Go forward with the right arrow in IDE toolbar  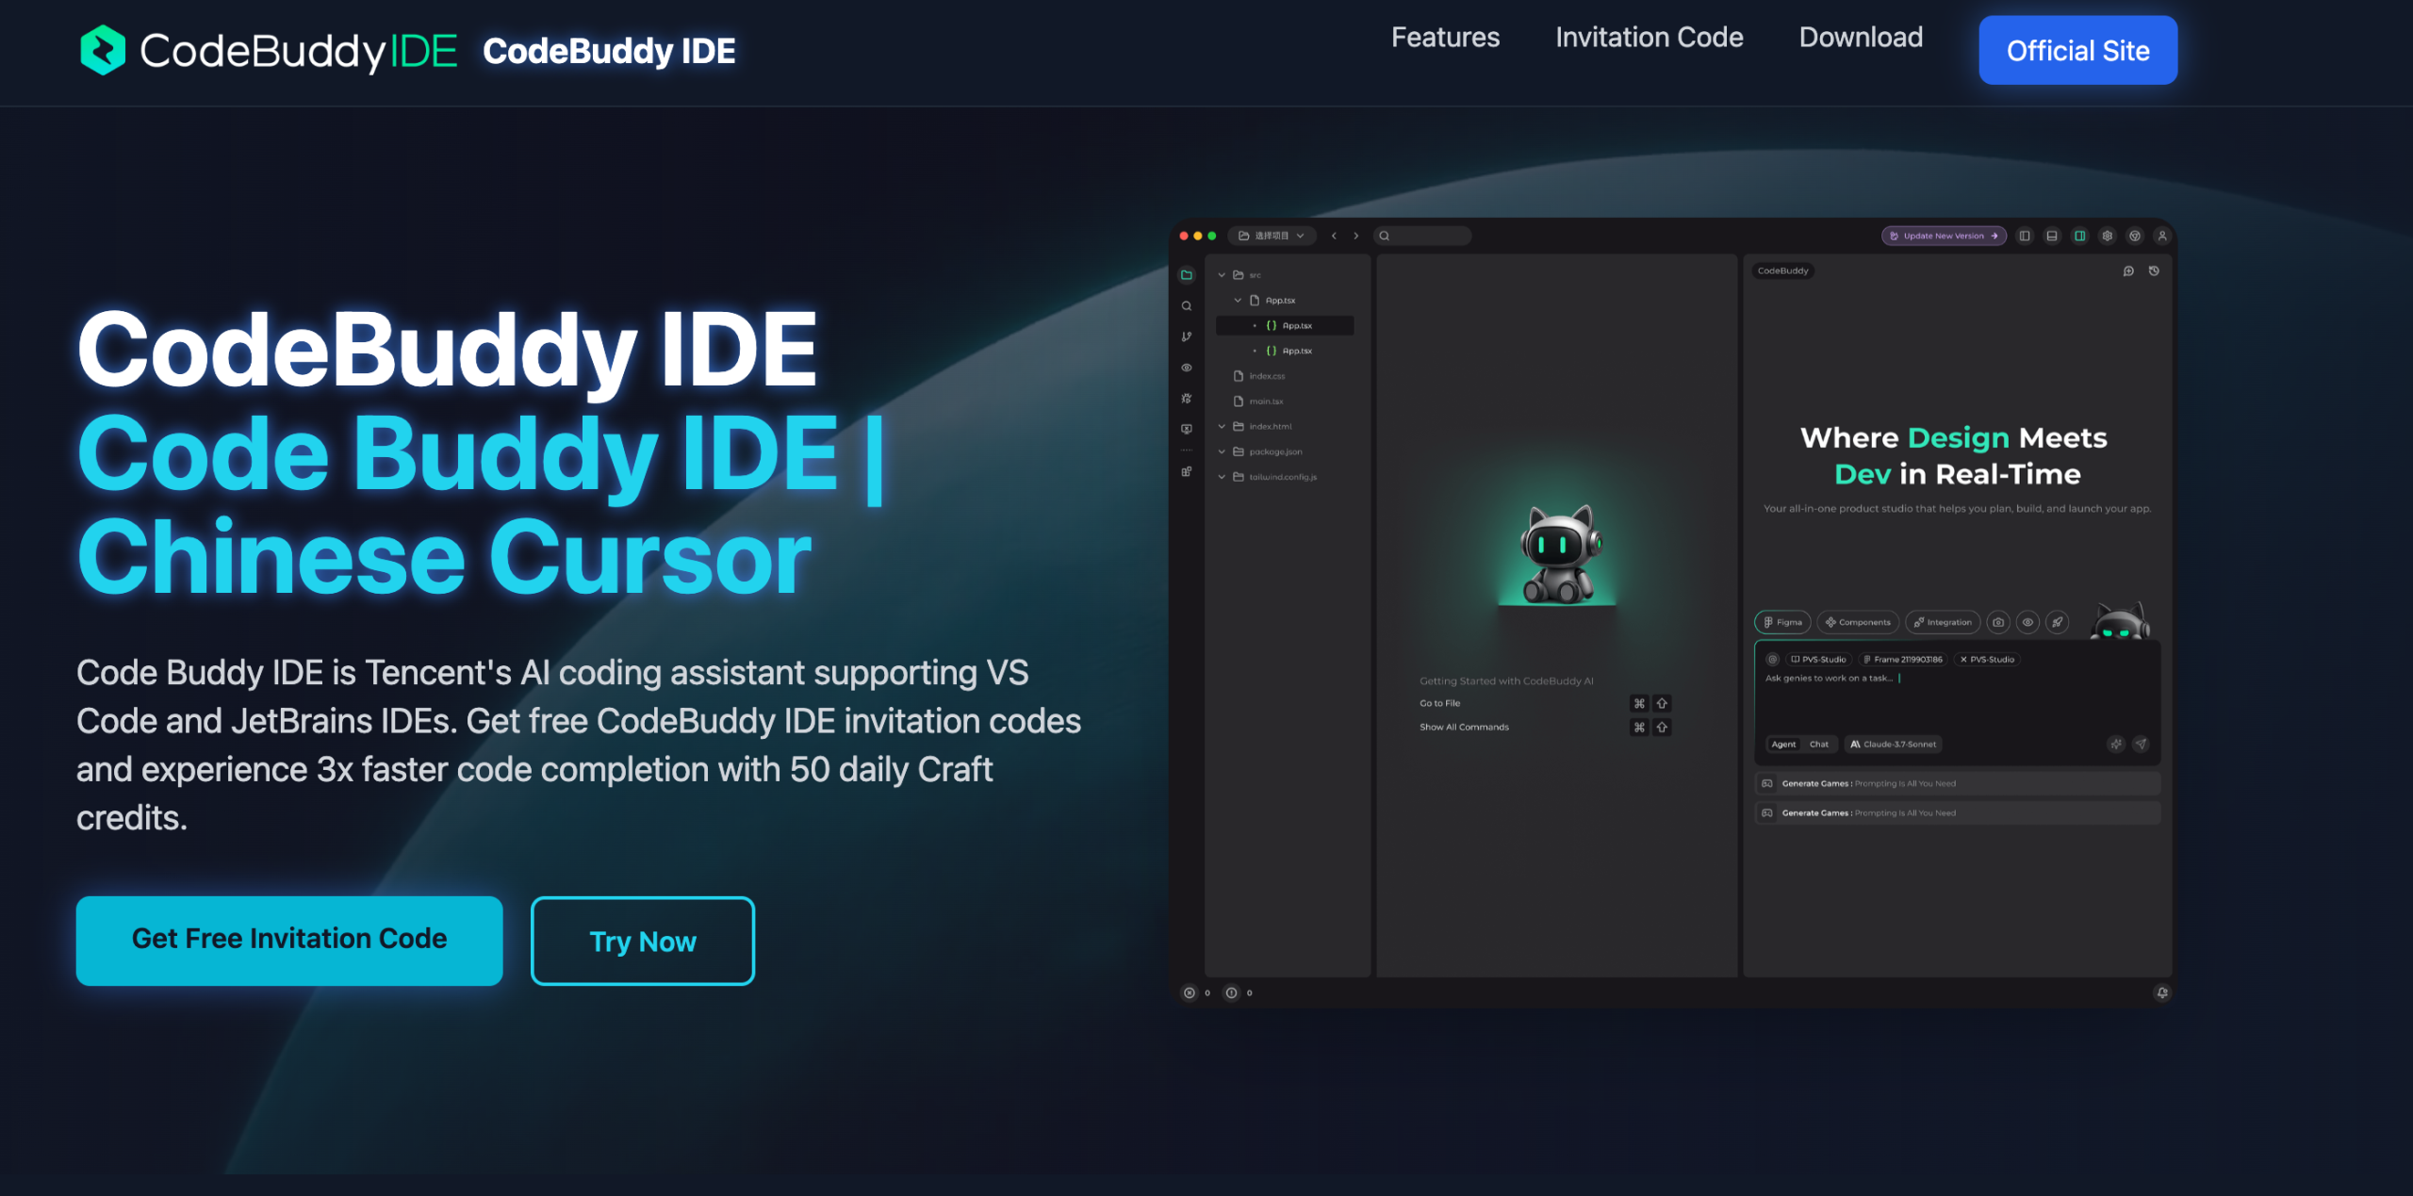(1356, 236)
